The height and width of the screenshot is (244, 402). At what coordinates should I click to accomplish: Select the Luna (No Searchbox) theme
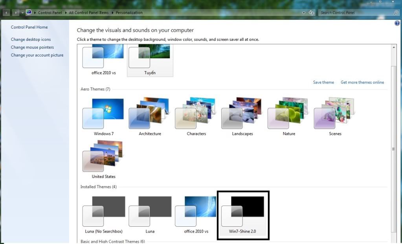coord(104,215)
